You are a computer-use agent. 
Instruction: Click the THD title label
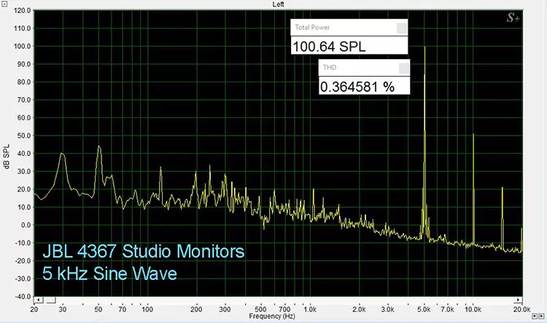point(330,68)
